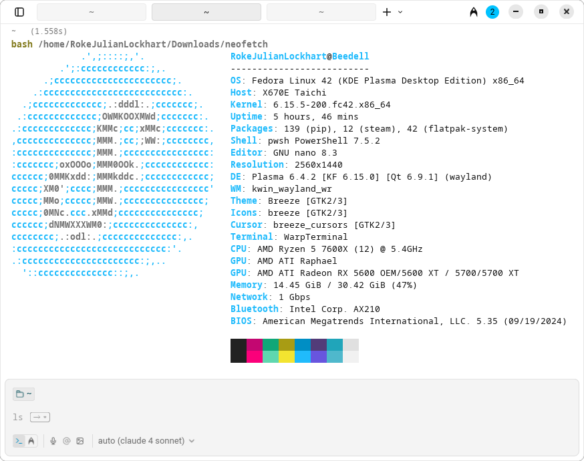Attach context with the @ icon
This screenshot has width=584, height=461.
click(x=67, y=441)
